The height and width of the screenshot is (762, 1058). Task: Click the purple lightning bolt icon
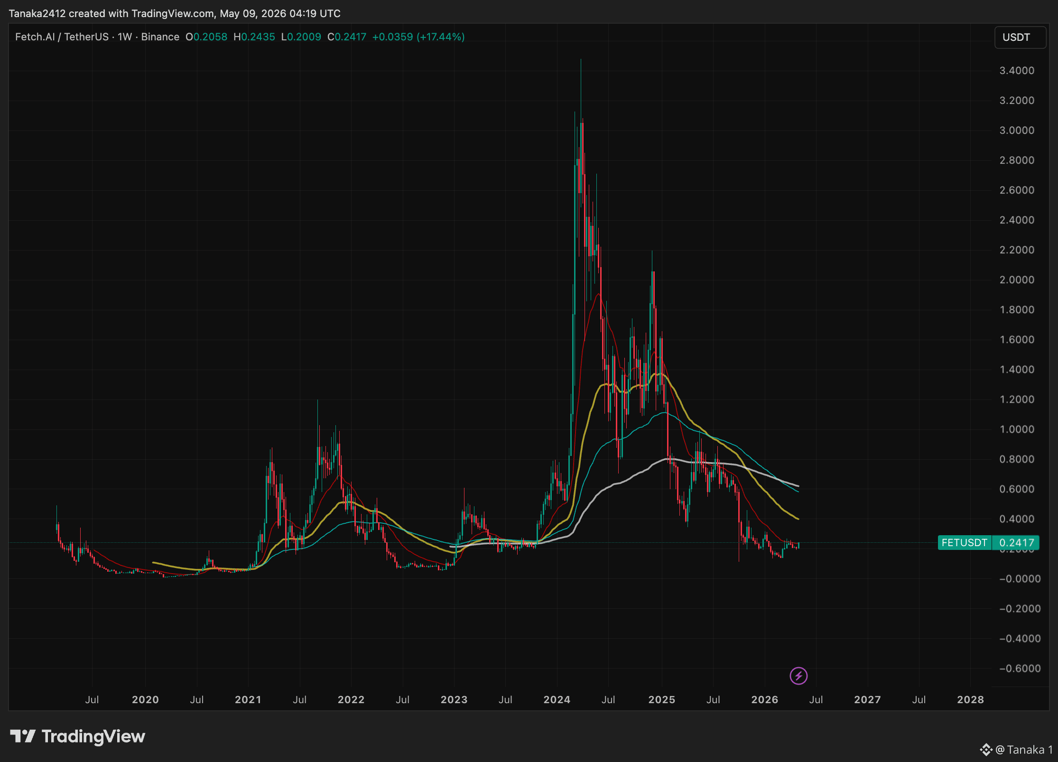coord(798,676)
